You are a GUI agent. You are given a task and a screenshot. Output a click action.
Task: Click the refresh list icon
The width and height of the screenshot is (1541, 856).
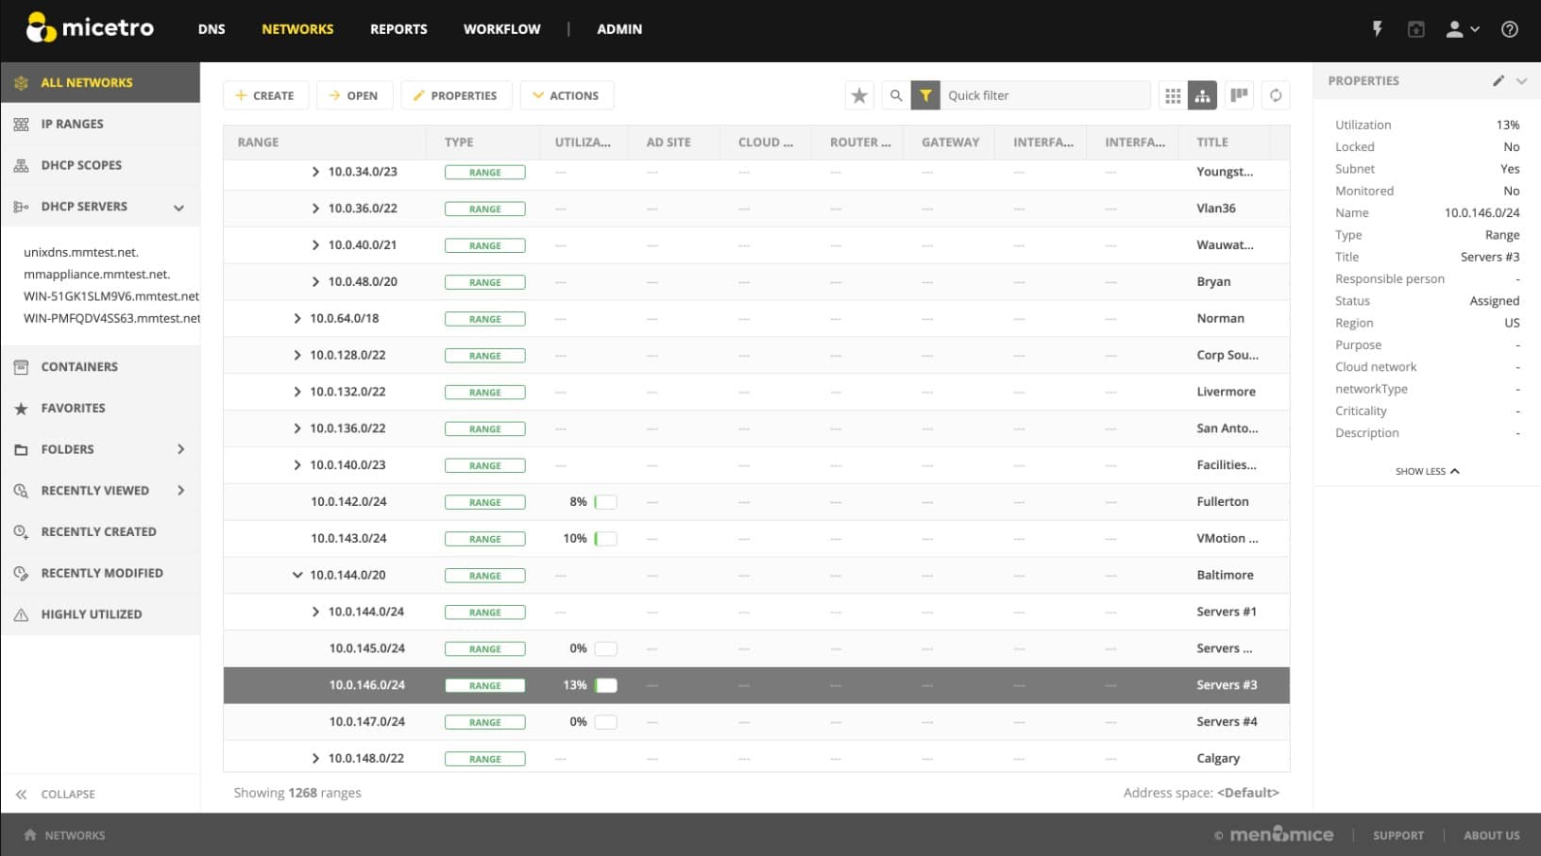(1276, 95)
